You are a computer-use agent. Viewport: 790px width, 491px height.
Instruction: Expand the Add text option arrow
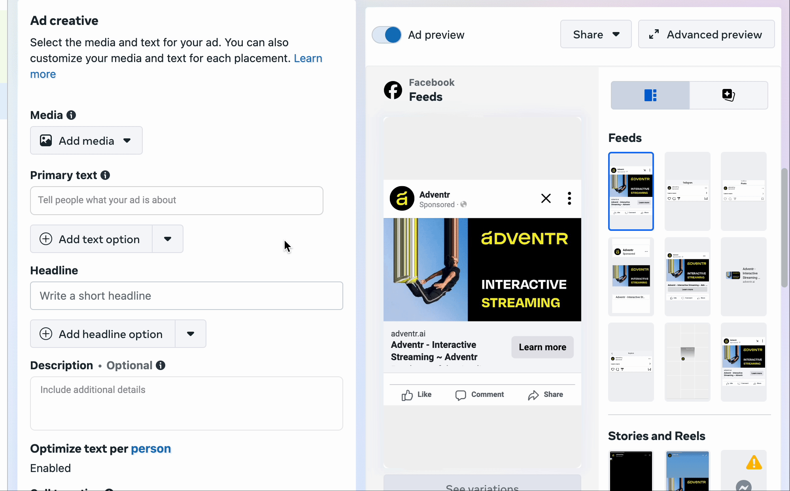click(x=168, y=239)
